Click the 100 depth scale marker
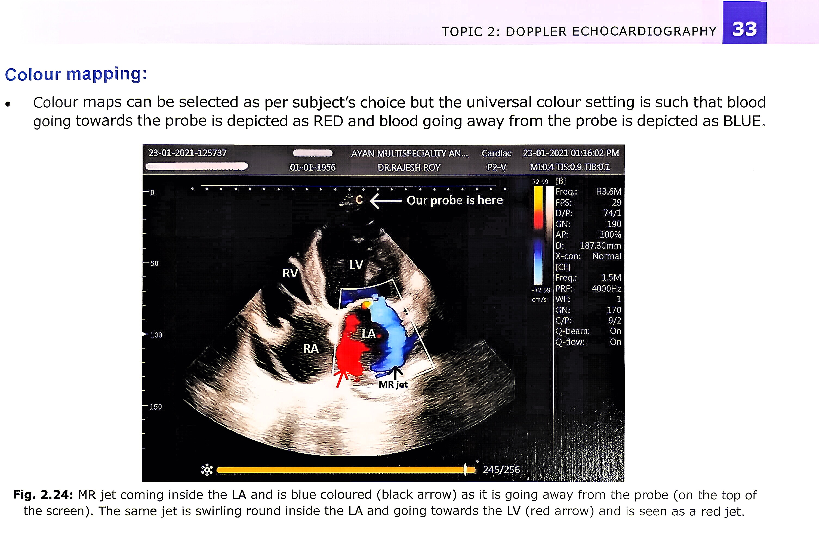The width and height of the screenshot is (819, 533). coord(156,335)
